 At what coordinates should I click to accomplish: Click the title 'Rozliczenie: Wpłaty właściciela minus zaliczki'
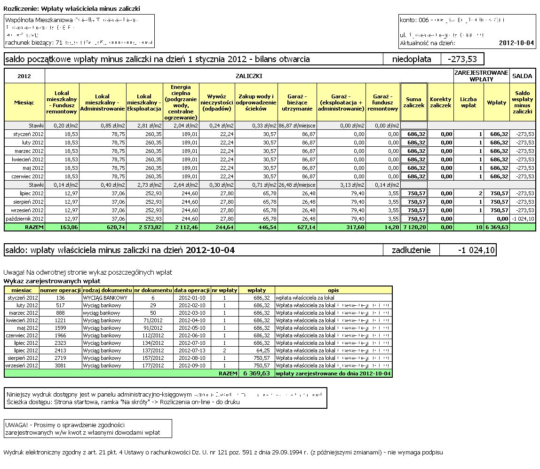point(71,8)
